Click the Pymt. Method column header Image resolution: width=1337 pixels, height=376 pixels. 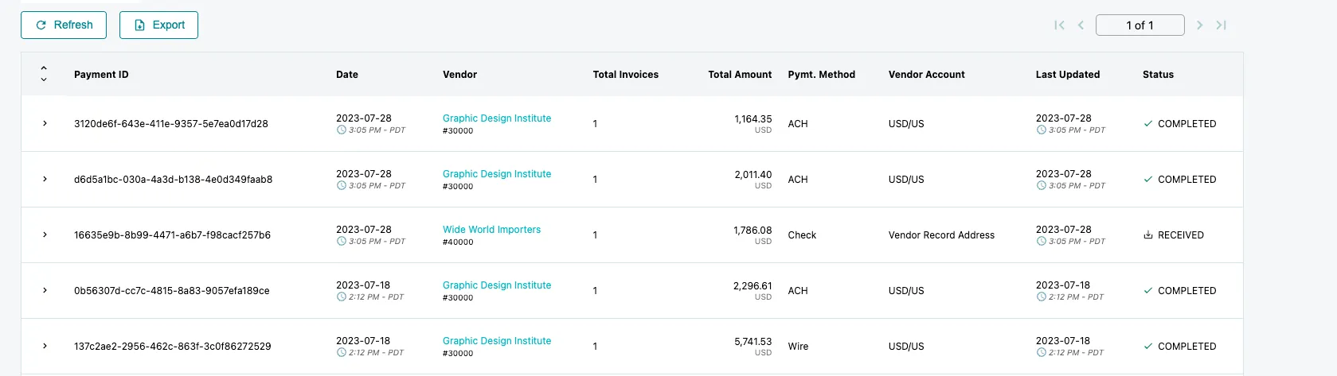coord(821,75)
